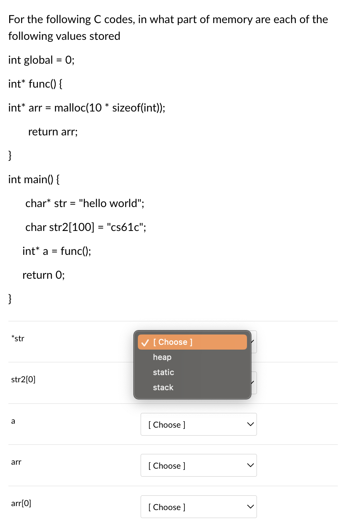This screenshot has width=341, height=528.
Task: Click the 'arr' row label
Action: pos(16,462)
